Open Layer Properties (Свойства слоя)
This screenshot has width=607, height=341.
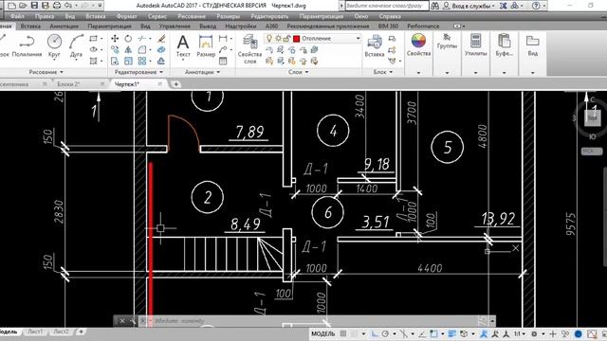coord(249,48)
